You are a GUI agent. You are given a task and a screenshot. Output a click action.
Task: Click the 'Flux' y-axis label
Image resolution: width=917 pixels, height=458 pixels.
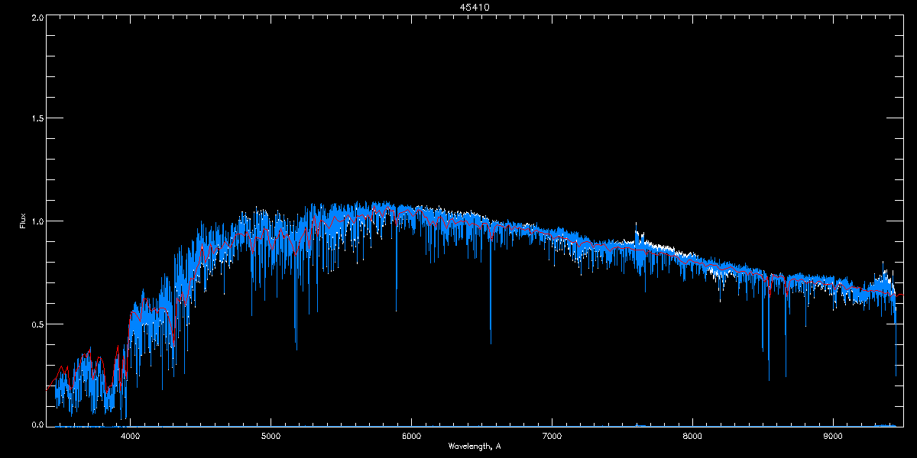[x=22, y=221]
